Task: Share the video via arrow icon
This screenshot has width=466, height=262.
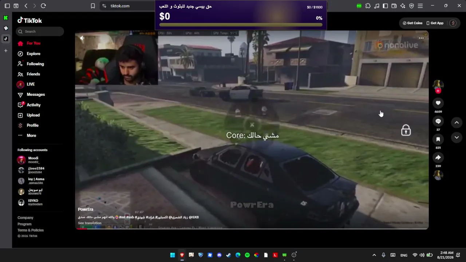Action: [438, 158]
